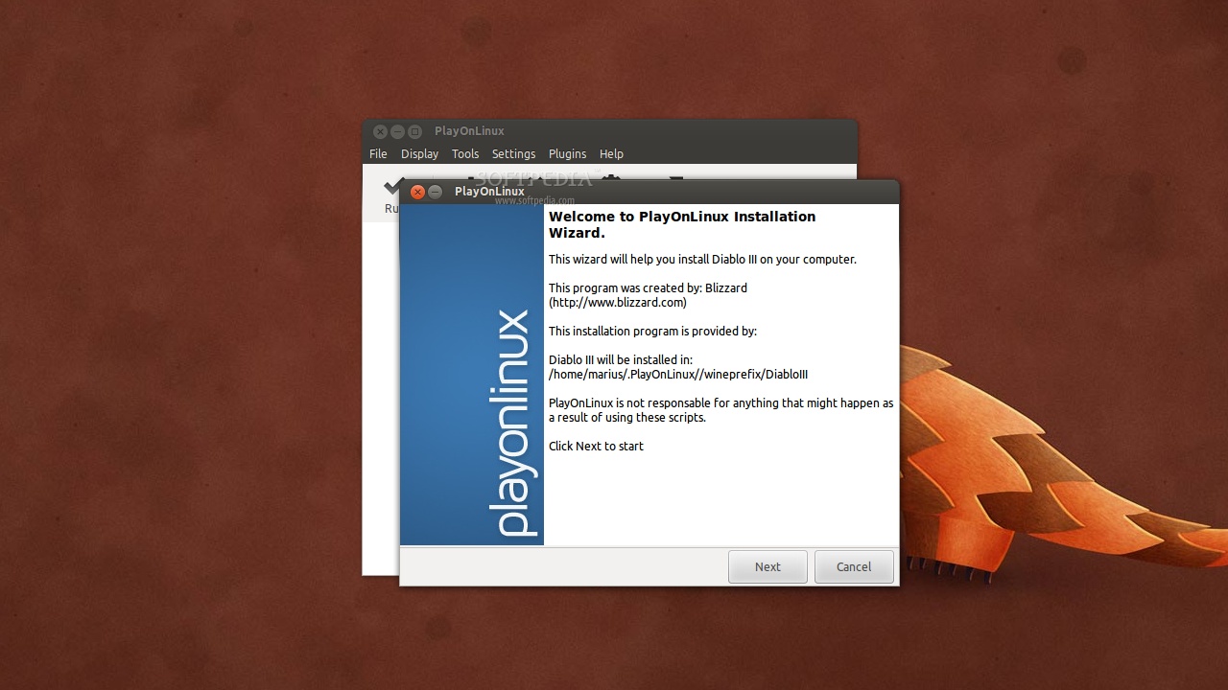Open the Tools menu
Screen dimensions: 1228x690
(x=465, y=153)
